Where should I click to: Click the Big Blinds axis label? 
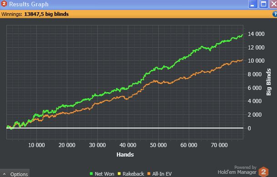click(268, 82)
